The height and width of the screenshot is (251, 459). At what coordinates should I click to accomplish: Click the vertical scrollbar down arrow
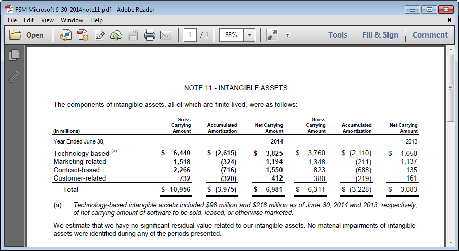coord(450,242)
